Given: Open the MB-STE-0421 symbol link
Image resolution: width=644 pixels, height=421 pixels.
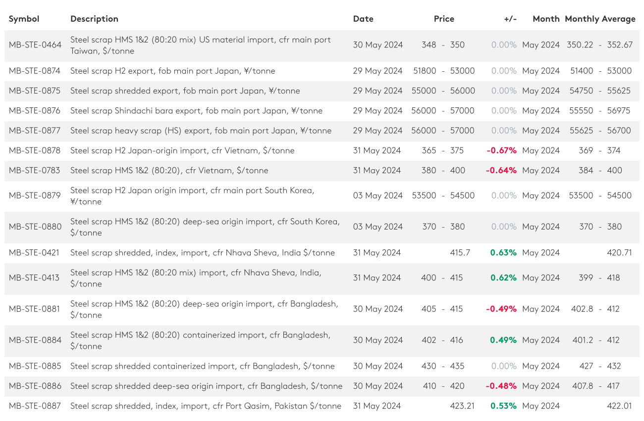Looking at the screenshot, I should (x=34, y=253).
